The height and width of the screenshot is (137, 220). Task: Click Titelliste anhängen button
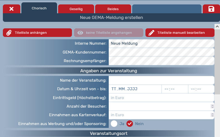(37, 33)
